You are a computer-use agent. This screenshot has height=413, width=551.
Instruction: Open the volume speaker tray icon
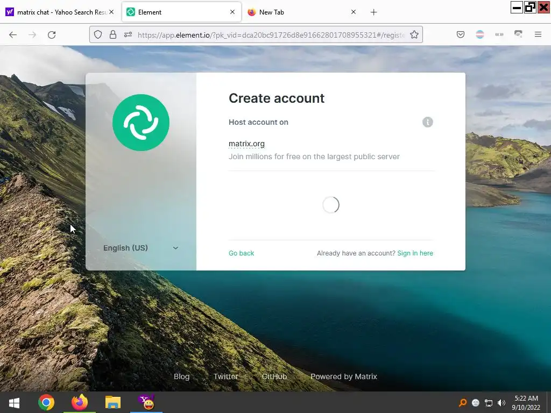coord(501,403)
